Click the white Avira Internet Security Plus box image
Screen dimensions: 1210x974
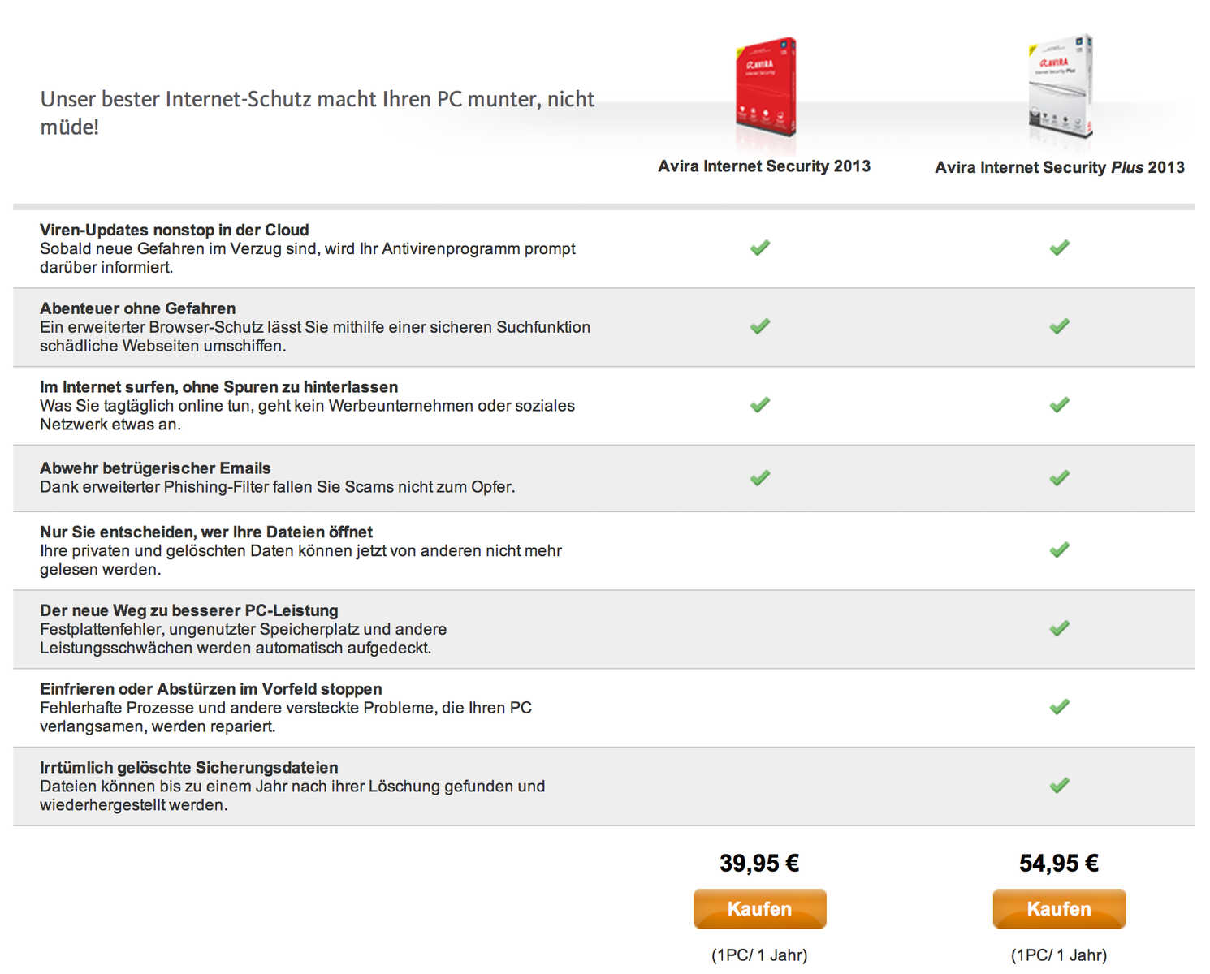pyautogui.click(x=1060, y=88)
